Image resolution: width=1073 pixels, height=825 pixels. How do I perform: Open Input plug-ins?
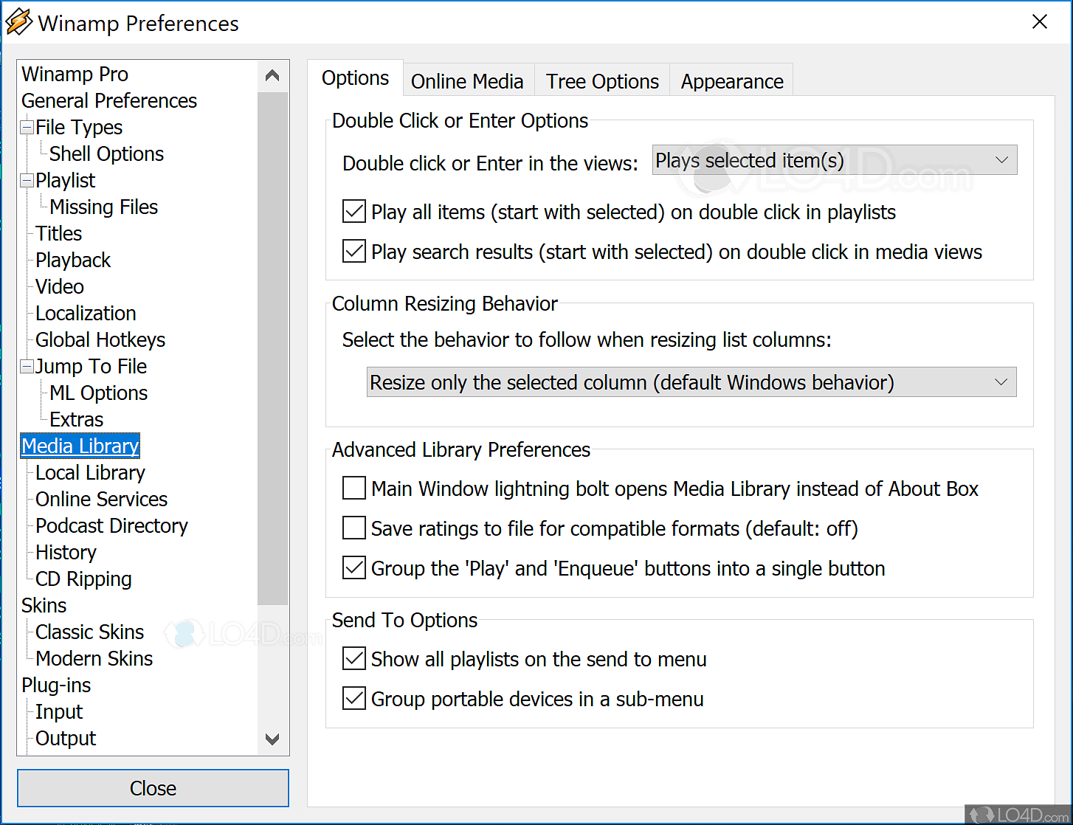(59, 712)
